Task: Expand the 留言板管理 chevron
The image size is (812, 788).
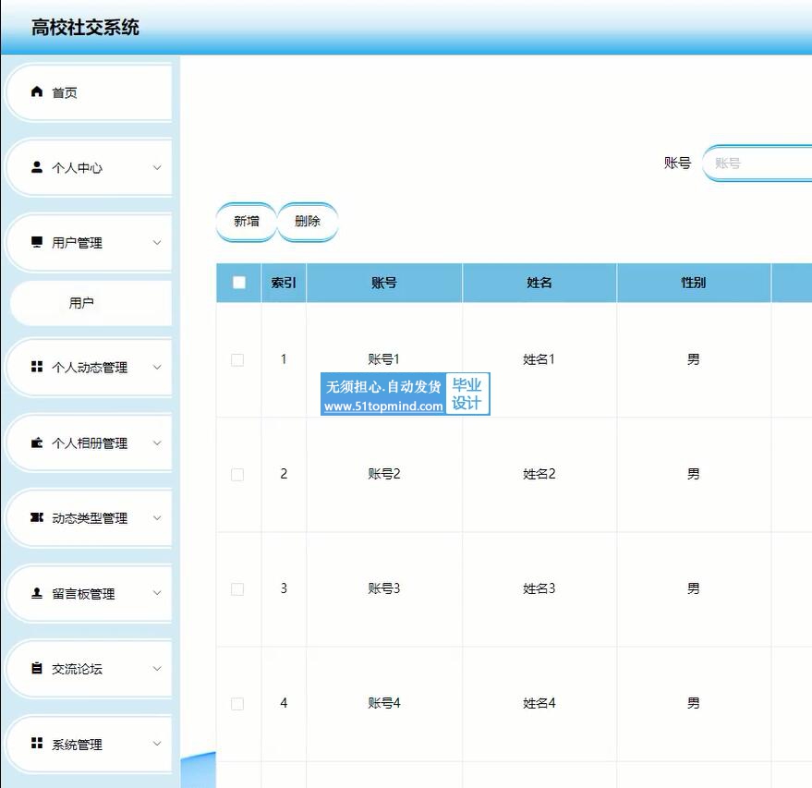Action: pos(157,593)
